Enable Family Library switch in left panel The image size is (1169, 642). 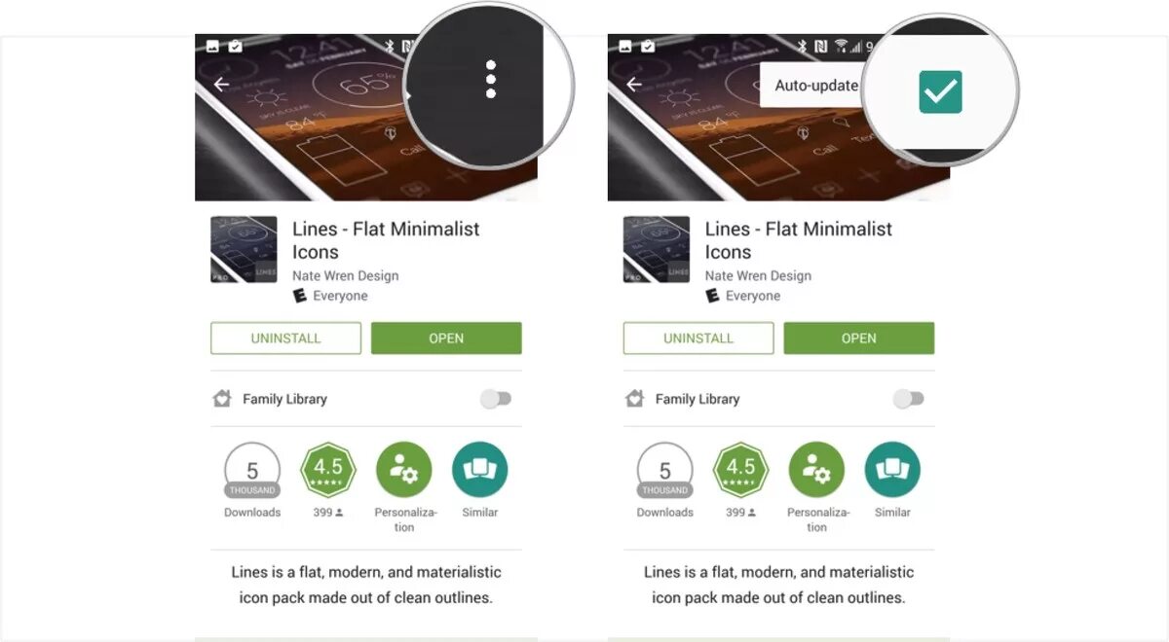click(x=496, y=399)
